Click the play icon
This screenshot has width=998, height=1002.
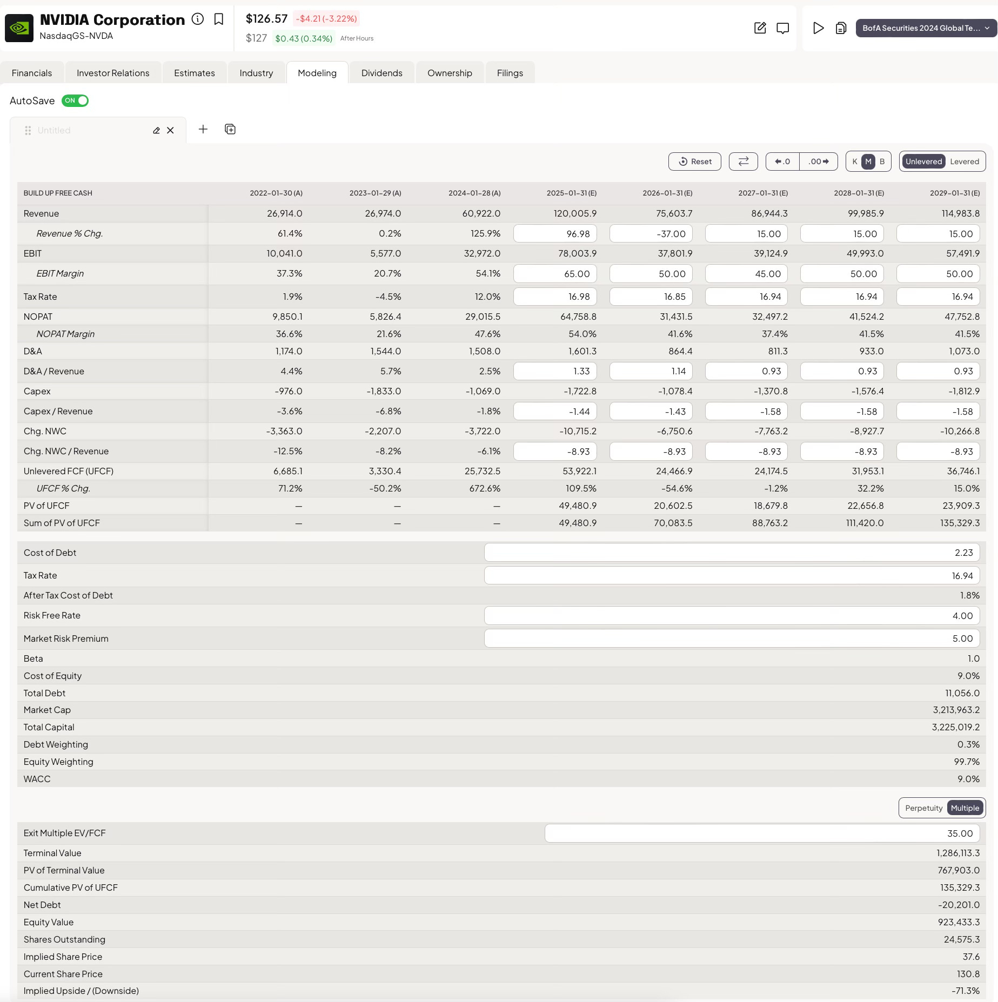tap(818, 28)
